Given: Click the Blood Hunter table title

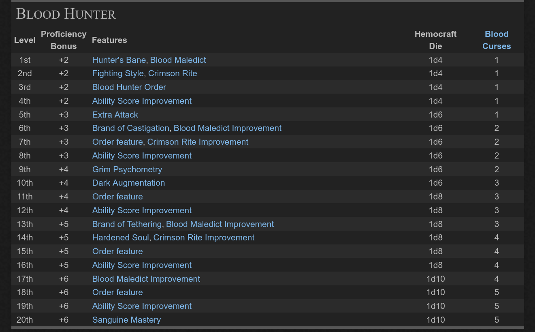Looking at the screenshot, I should pyautogui.click(x=66, y=14).
